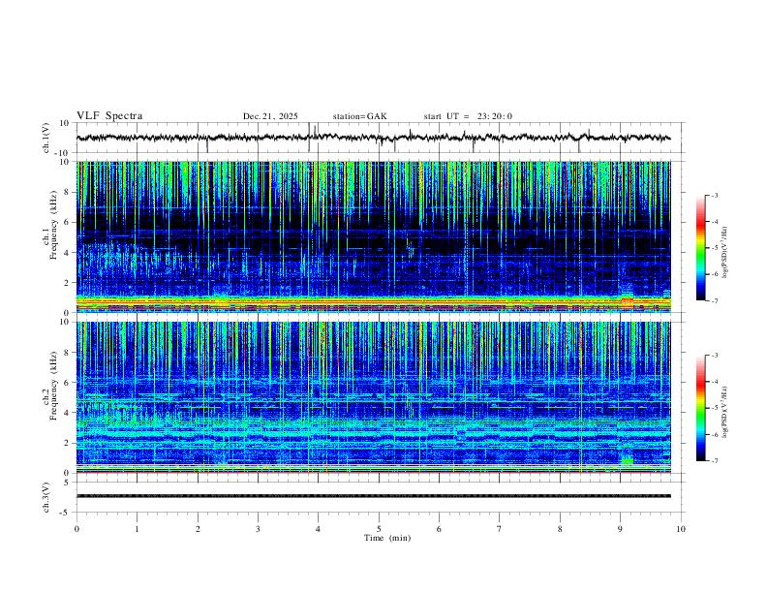Click the ch.1 color bar scale
Image resolution: width=767 pixels, height=593 pixels.
[x=700, y=248]
